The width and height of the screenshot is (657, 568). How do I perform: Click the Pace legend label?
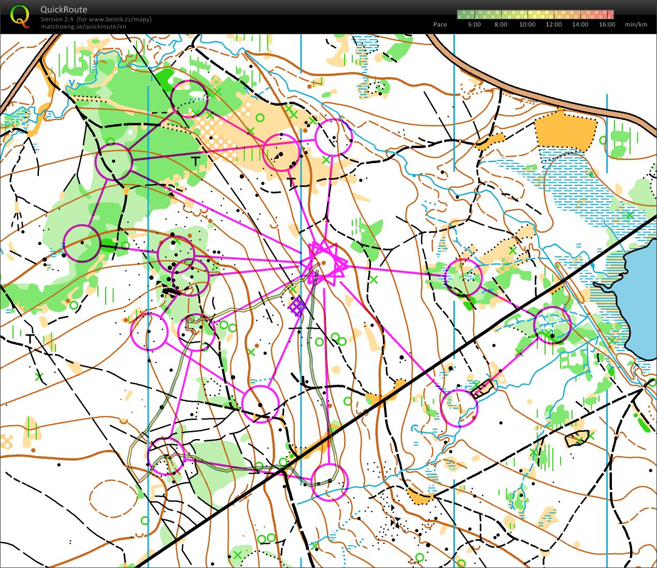[440, 24]
